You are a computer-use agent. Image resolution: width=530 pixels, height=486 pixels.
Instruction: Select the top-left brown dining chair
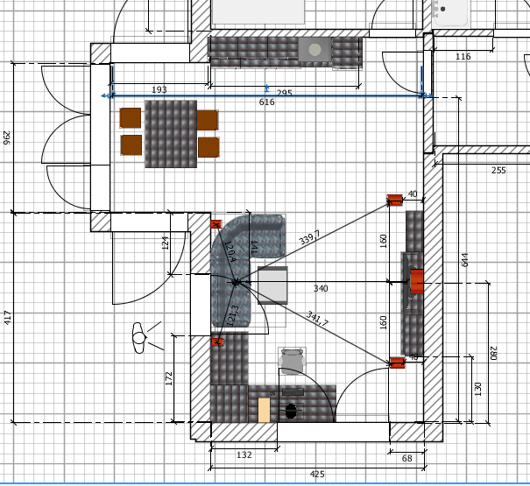click(131, 117)
